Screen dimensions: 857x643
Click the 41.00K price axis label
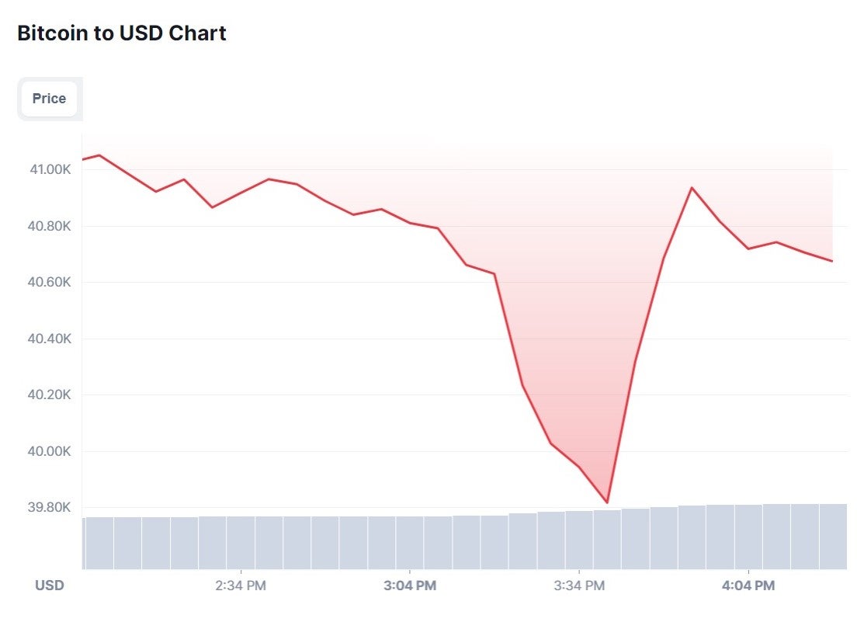click(x=50, y=169)
